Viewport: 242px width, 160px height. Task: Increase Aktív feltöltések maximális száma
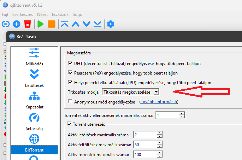[x=160, y=143]
